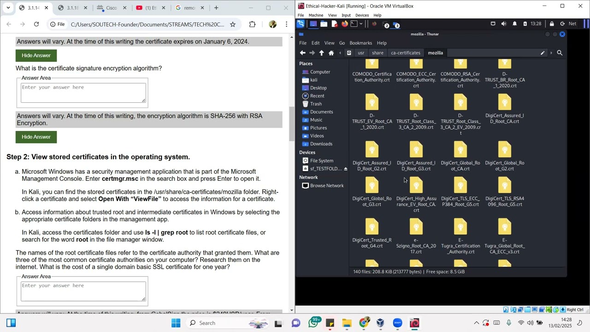Open Kali notifications bell icon

514,24
